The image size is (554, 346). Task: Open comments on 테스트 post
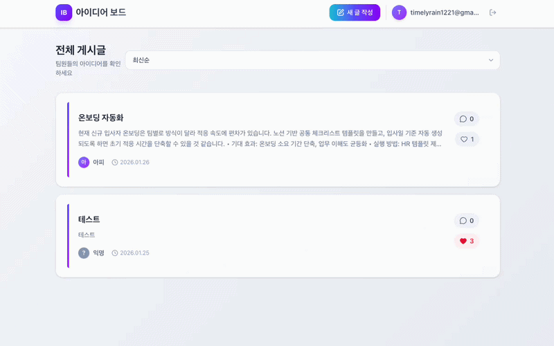(467, 221)
